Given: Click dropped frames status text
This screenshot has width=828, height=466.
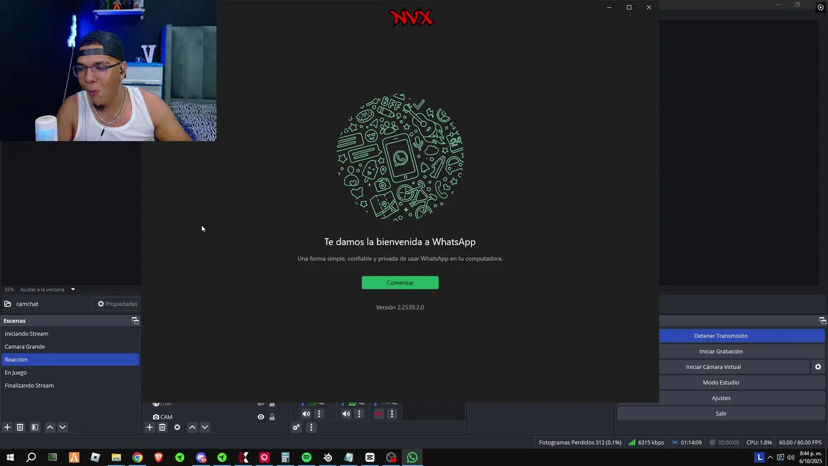Looking at the screenshot, I should tap(580, 443).
